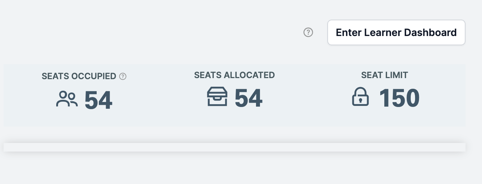This screenshot has height=184, width=482.
Task: Click the question mark next to Seats Occupied
Action: pyautogui.click(x=123, y=76)
